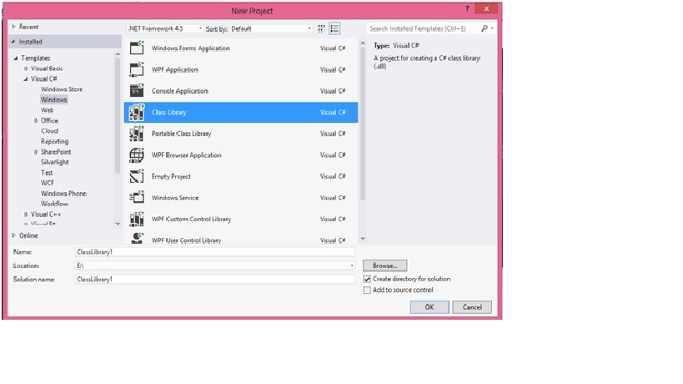Click the Empty Project template icon
The height and width of the screenshot is (384, 683).
pos(136,176)
